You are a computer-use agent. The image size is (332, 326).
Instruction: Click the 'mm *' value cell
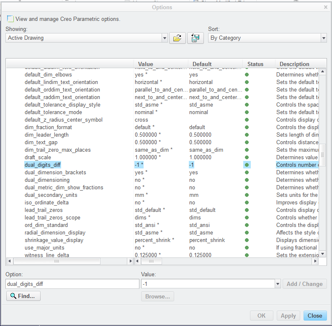click(141, 195)
